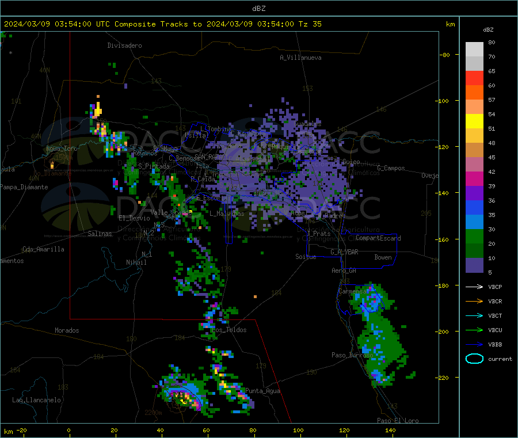This screenshot has width=518, height=438.
Task: Click the 'S_Pintada' map label
Action: [154, 166]
